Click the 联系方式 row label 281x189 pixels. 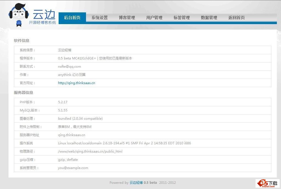coord(27,67)
